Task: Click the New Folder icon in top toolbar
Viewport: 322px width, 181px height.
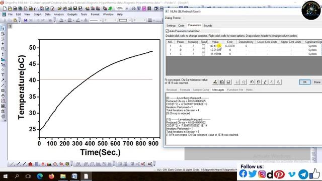Action: [x=10, y=9]
